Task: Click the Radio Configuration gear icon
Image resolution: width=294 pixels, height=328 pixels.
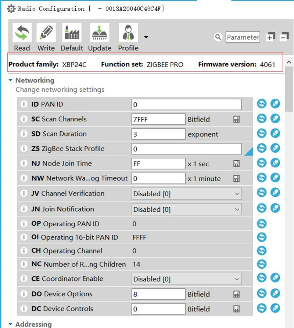Action: [x=11, y=9]
